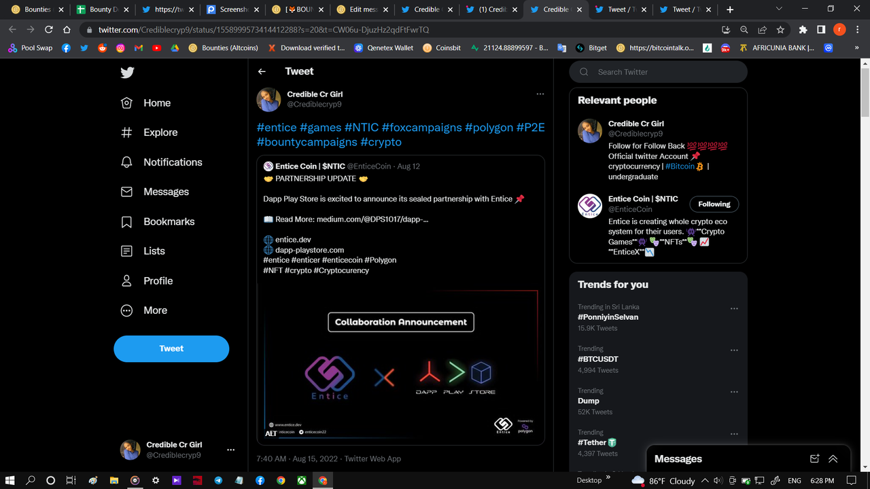Open the Chrome three-dot menu
Viewport: 870px width, 489px height.
(x=858, y=30)
